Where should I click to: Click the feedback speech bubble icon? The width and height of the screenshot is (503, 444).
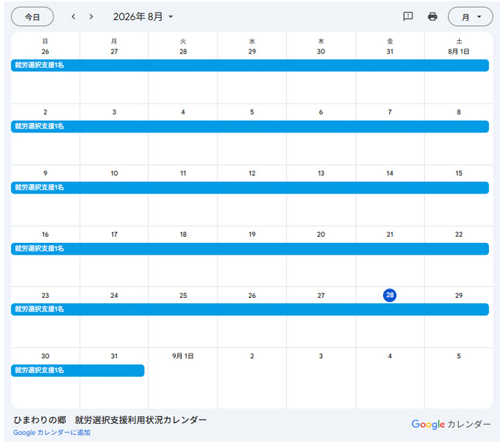point(408,16)
